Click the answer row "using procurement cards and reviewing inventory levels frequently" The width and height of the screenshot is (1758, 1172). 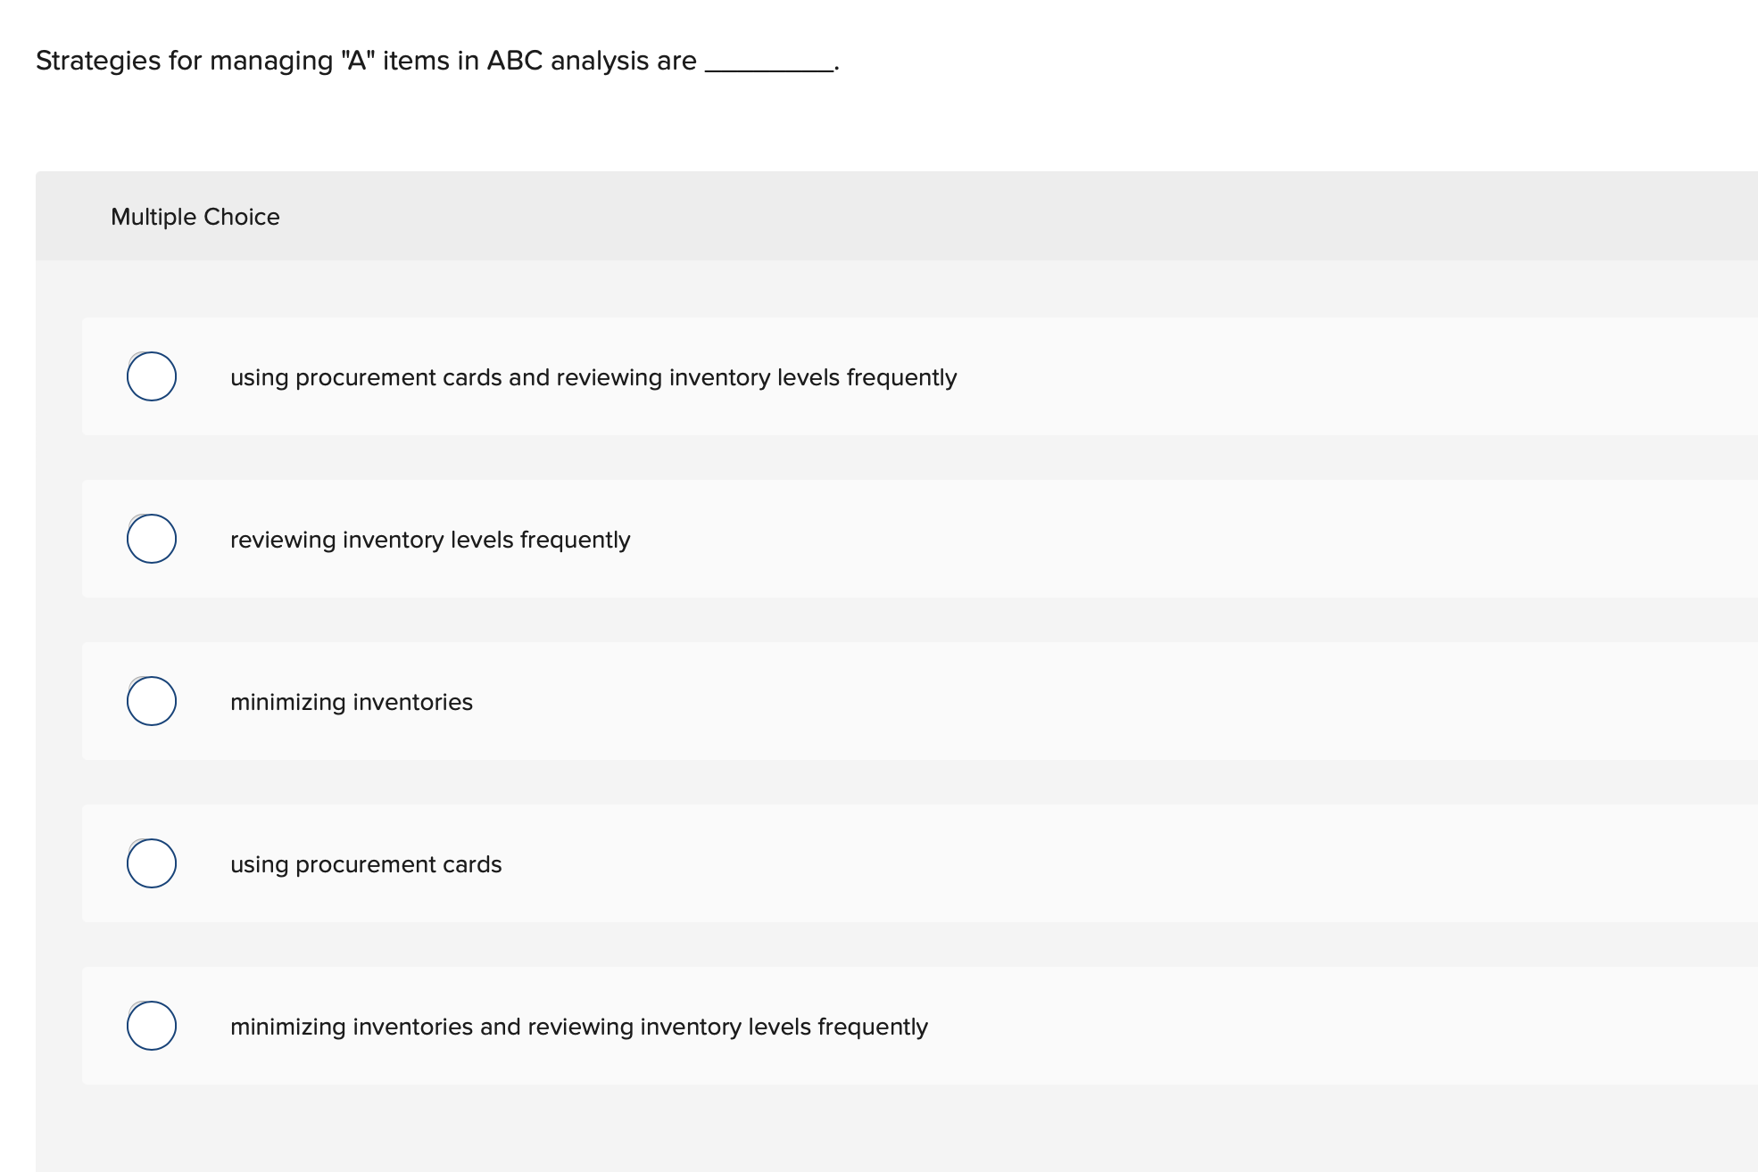593,376
